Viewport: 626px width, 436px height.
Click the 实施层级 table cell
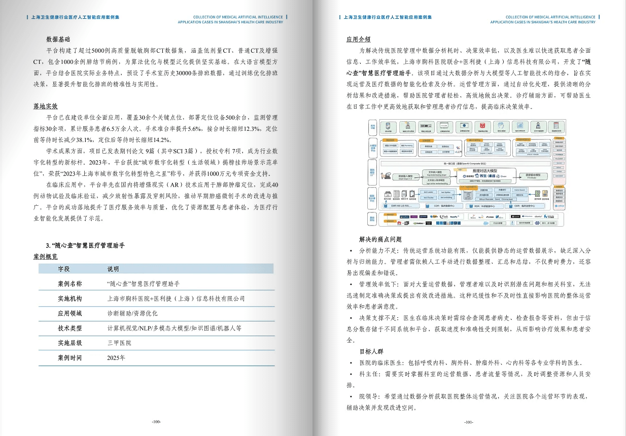tap(70, 343)
